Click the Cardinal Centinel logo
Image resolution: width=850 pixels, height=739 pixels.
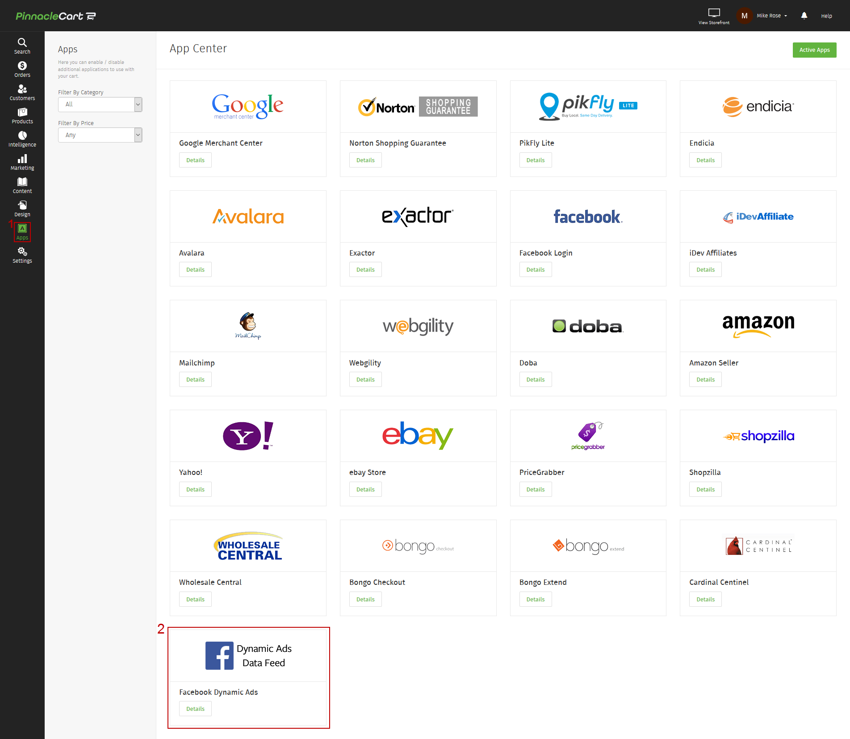tap(758, 546)
